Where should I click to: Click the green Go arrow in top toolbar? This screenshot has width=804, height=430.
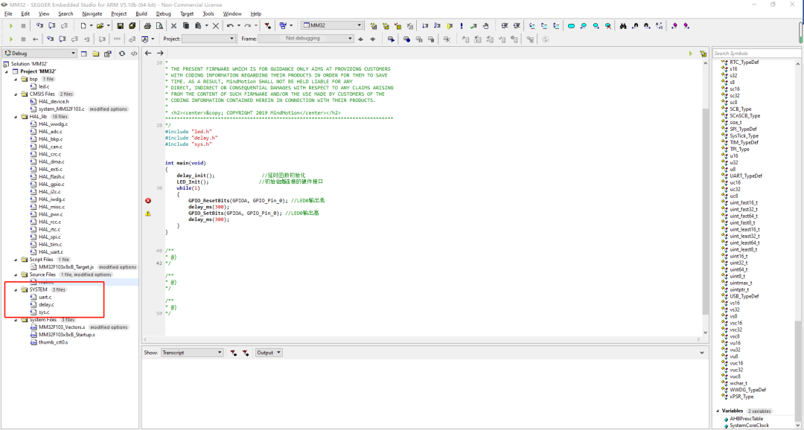coord(10,25)
